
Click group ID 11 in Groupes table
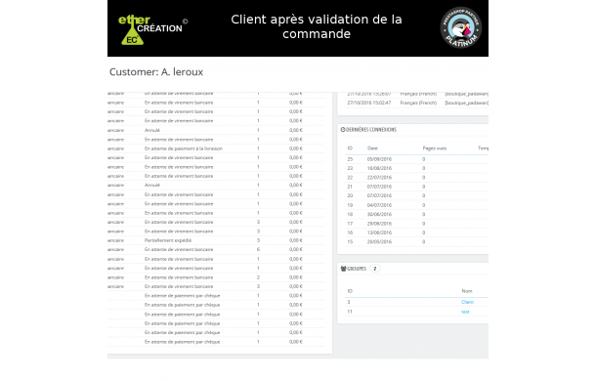tap(350, 312)
